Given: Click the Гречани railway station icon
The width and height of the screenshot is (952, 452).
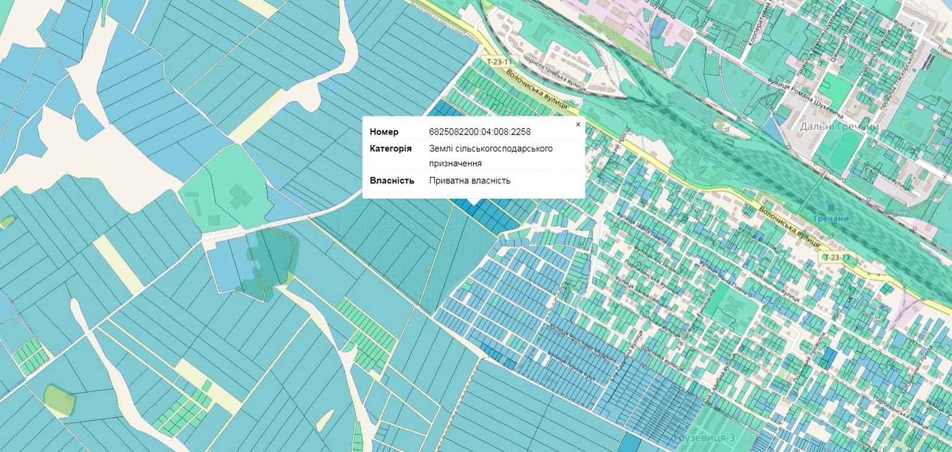Looking at the screenshot, I should click(829, 208).
